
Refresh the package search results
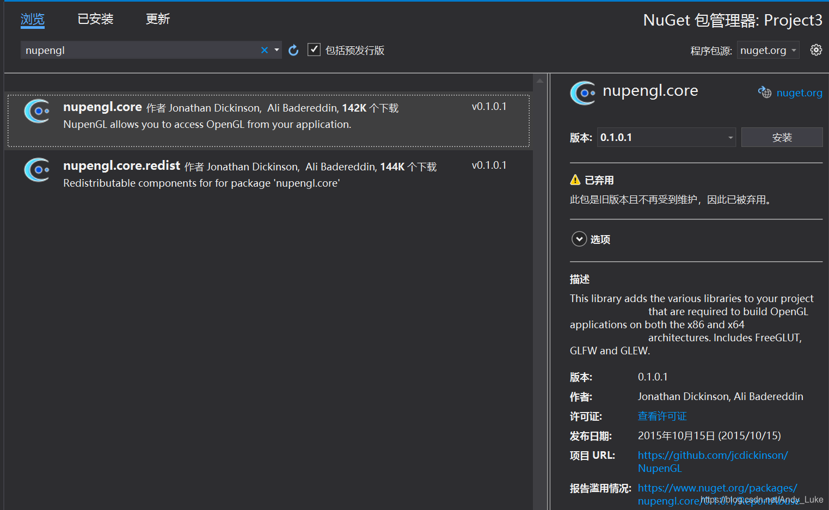(293, 50)
